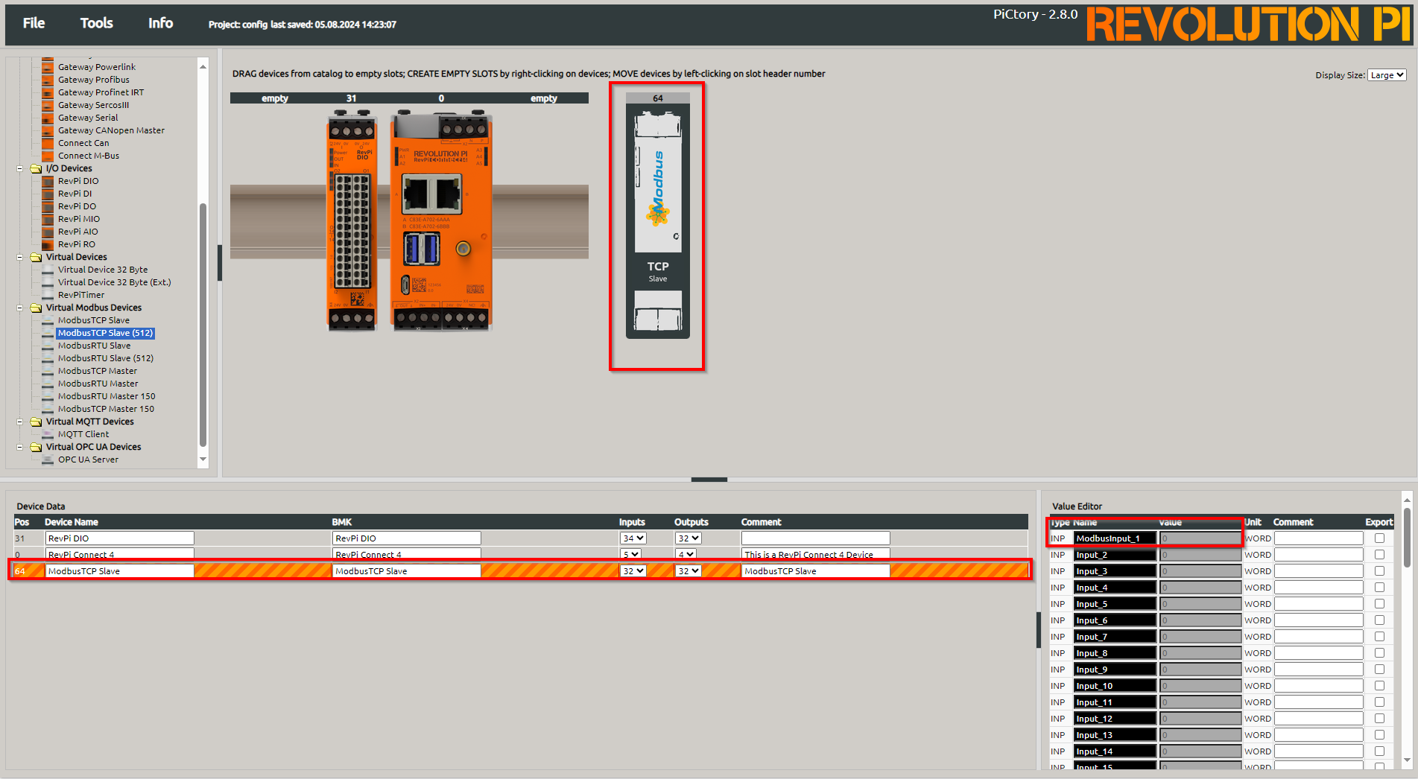Click the Gateway CANopen Master icon
The height and width of the screenshot is (779, 1418).
point(48,130)
